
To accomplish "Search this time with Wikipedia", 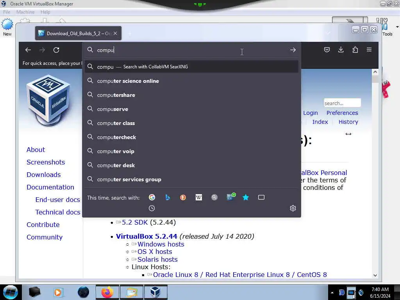I will pyautogui.click(x=199, y=197).
